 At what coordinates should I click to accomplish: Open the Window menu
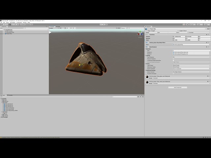point(25,22)
